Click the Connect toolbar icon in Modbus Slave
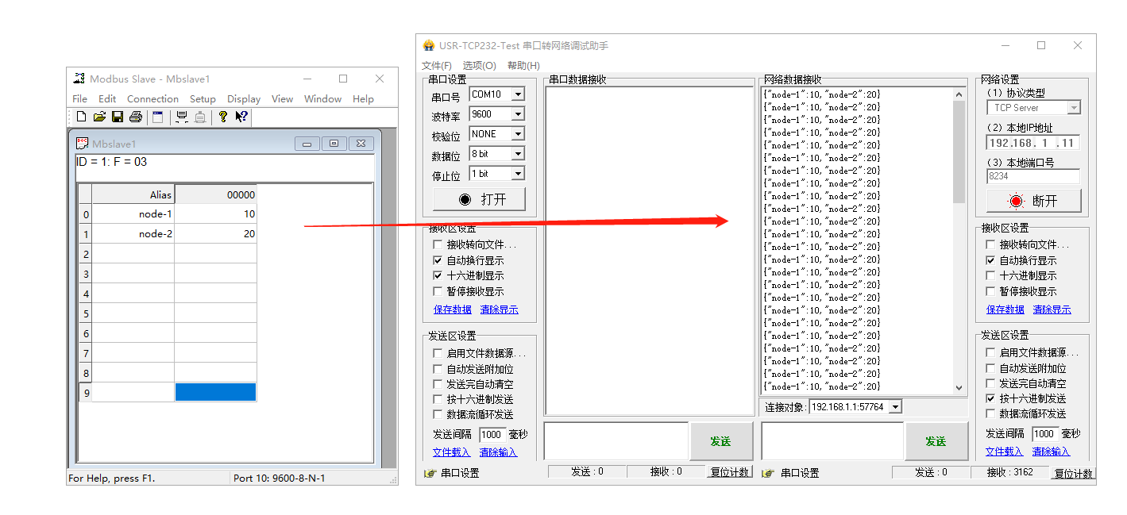1127x515 pixels. pyautogui.click(x=181, y=117)
